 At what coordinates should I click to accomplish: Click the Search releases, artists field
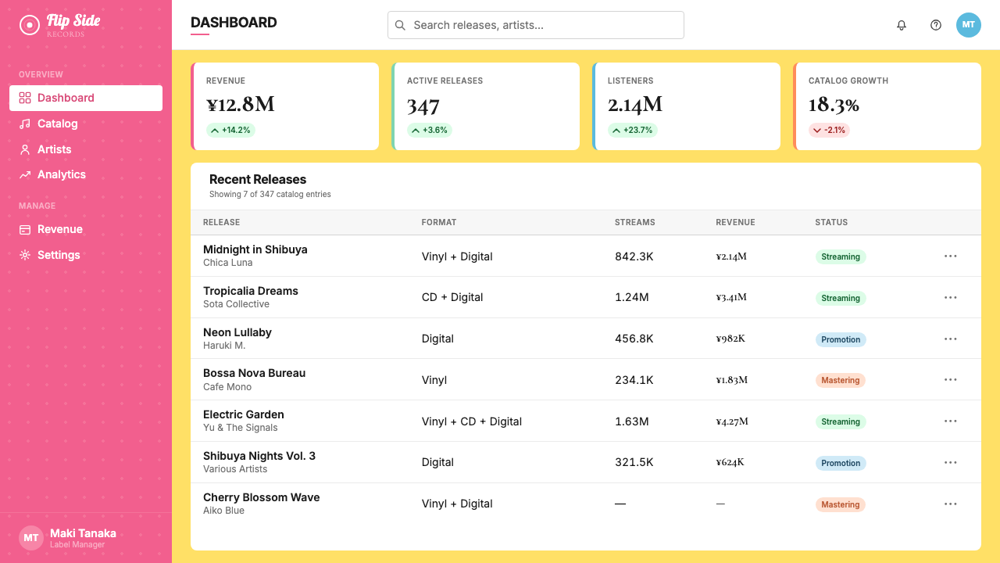(536, 25)
